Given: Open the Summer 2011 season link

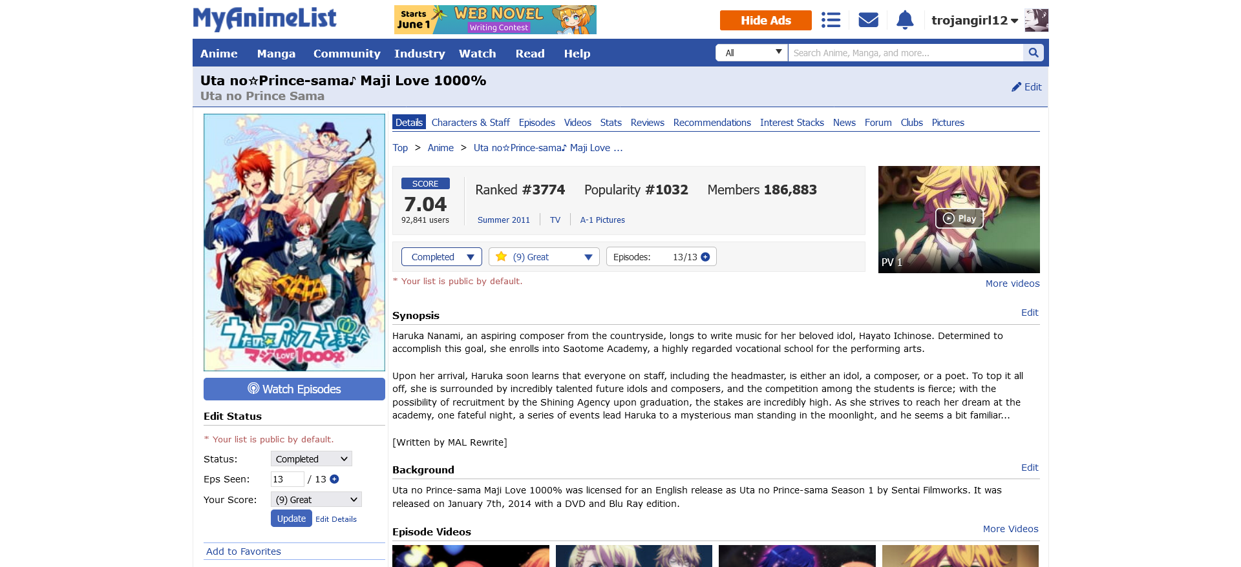Looking at the screenshot, I should [504, 220].
